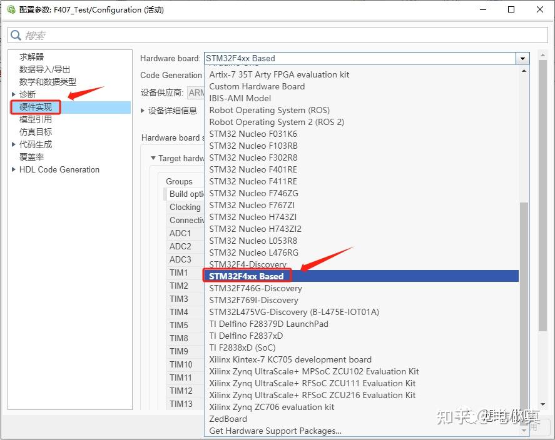This screenshot has height=440, width=555.
Task: Expand the 设备详细信息 section
Action: click(x=143, y=111)
